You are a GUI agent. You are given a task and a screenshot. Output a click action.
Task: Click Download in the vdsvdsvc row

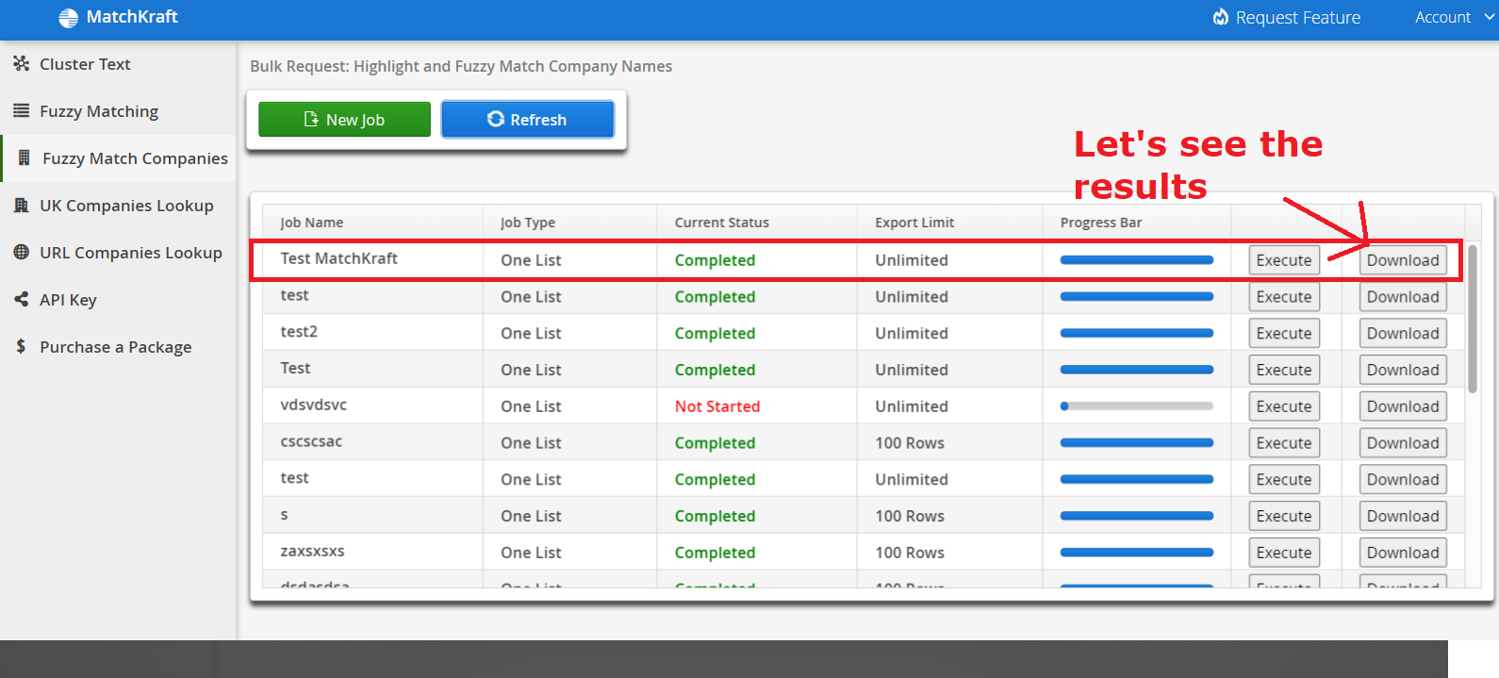click(1403, 406)
